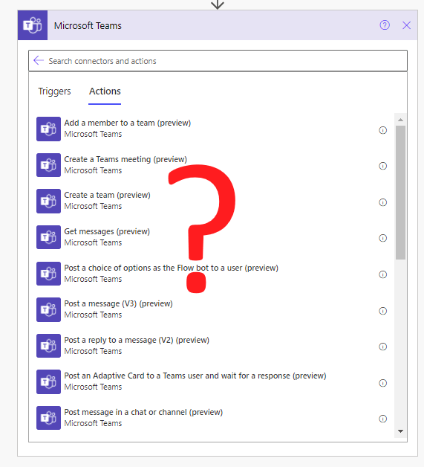424x467 pixels.
Task: Open info icon for Get messages action
Action: click(382, 238)
